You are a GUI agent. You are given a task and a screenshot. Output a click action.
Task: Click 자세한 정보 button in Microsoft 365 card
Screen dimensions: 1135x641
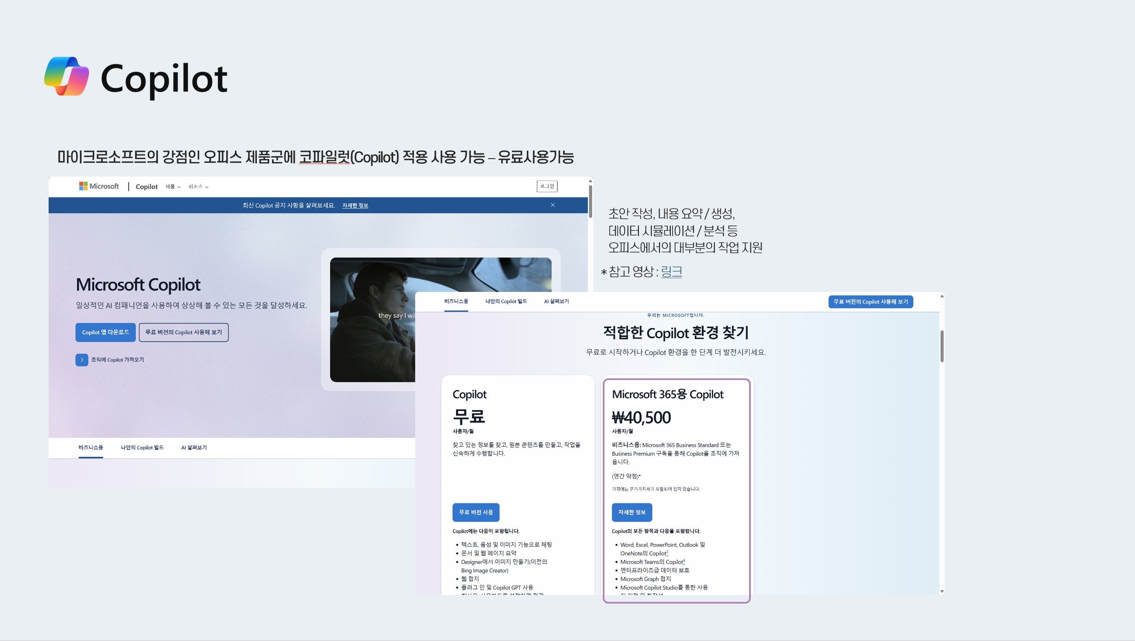(632, 512)
